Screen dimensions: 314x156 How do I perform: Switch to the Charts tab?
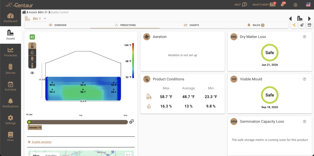pyautogui.click(x=191, y=25)
